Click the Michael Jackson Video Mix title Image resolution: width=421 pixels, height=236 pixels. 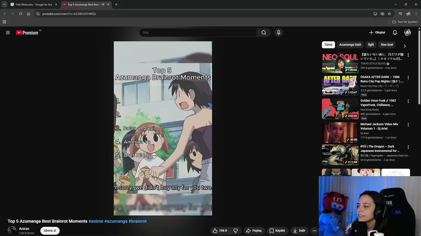coord(379,127)
